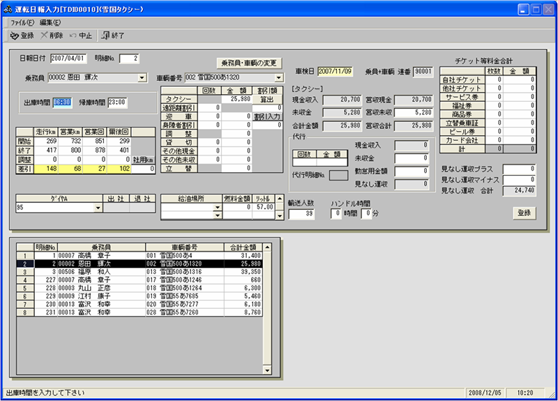Click the 開始 走行km cell showing 269

pos(46,142)
